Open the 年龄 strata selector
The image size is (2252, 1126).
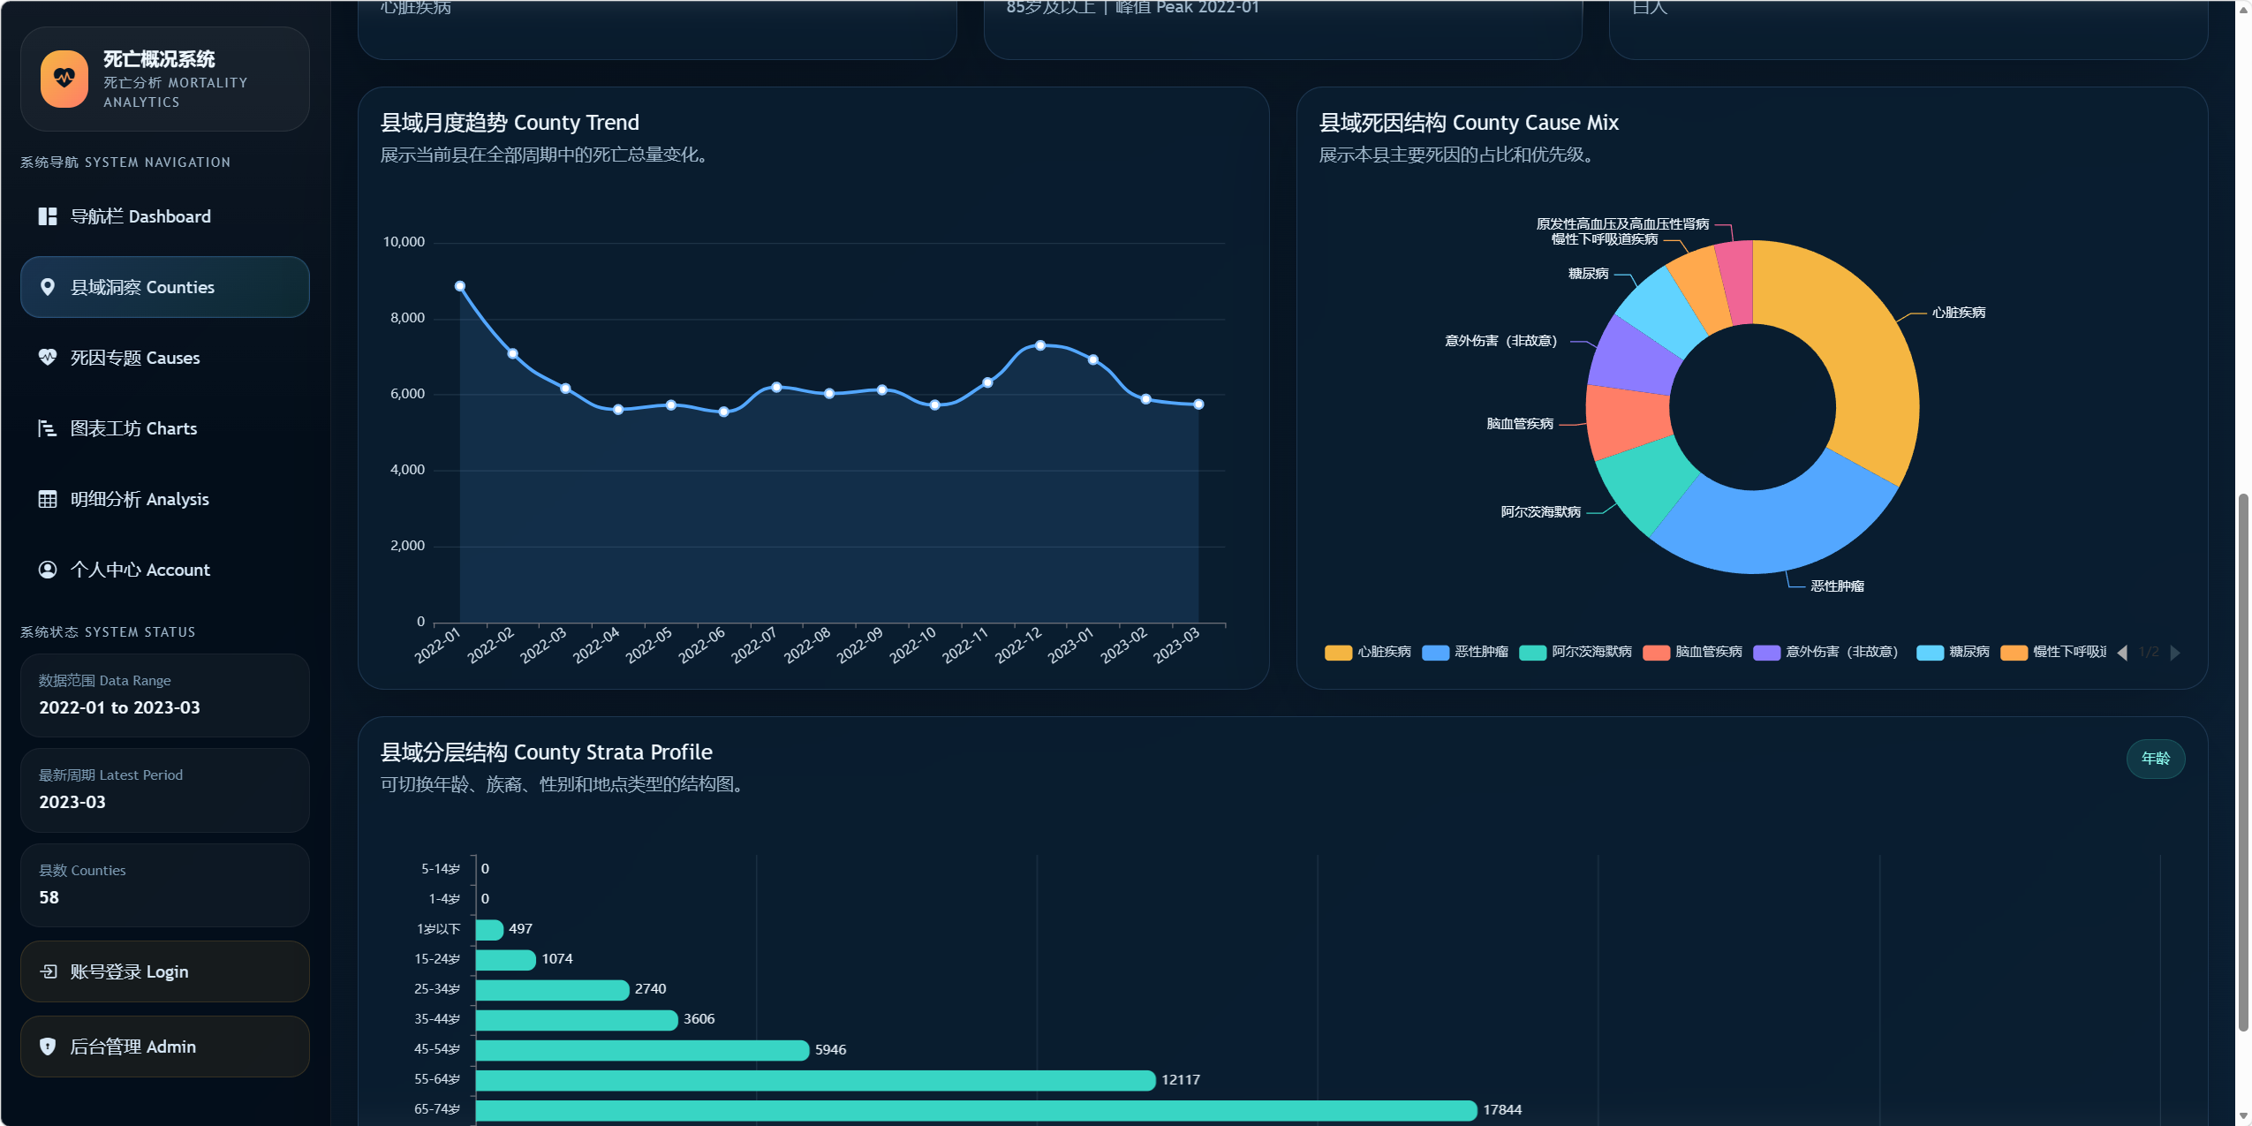2155,759
